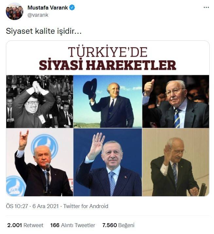Open the photo of man waving hat

click(x=108, y=101)
